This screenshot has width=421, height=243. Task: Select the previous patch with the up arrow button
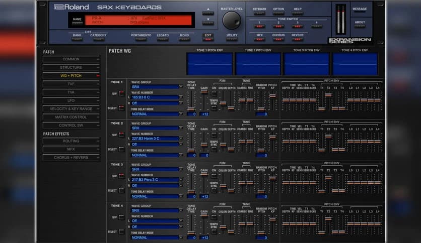click(x=208, y=13)
